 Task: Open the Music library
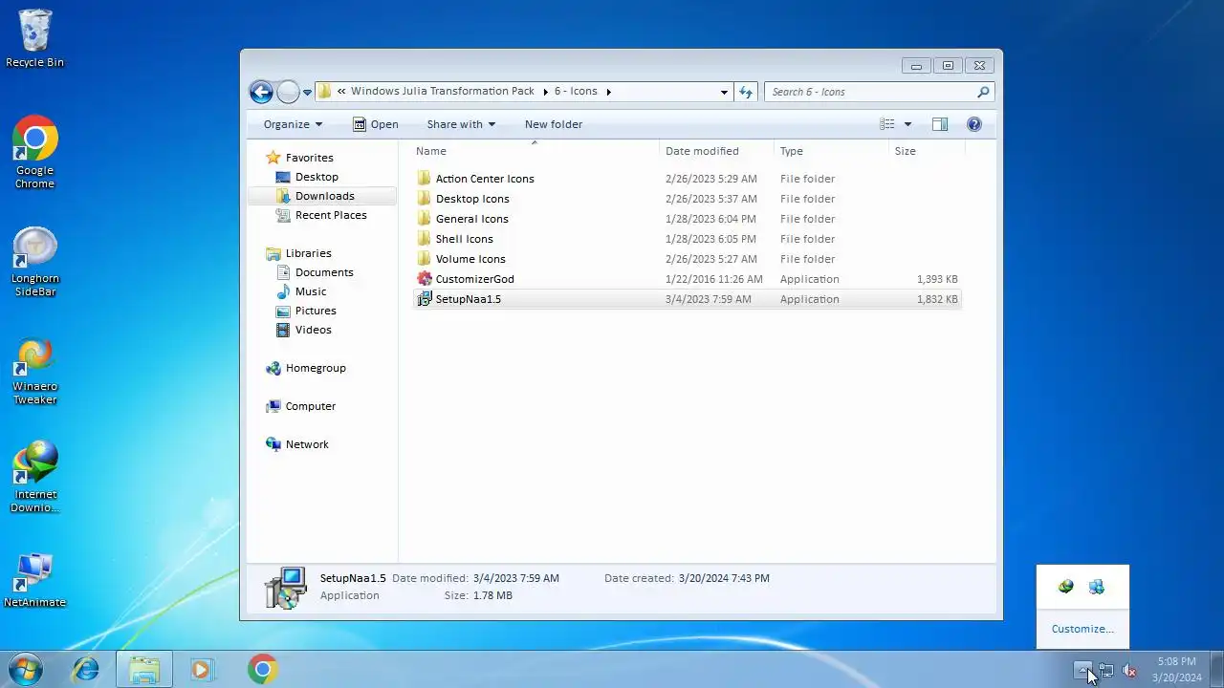[311, 291]
